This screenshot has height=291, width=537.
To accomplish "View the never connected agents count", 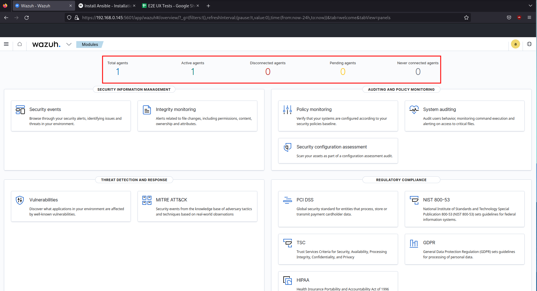I will click(418, 72).
